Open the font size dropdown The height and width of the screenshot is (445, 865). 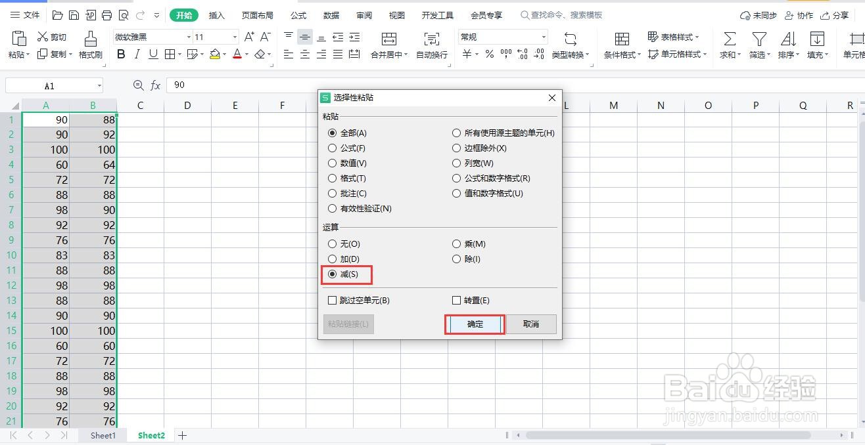233,37
